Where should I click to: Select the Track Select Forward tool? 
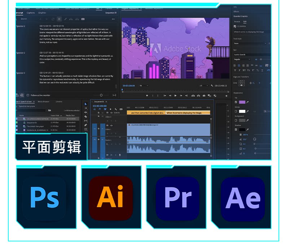click(85, 108)
